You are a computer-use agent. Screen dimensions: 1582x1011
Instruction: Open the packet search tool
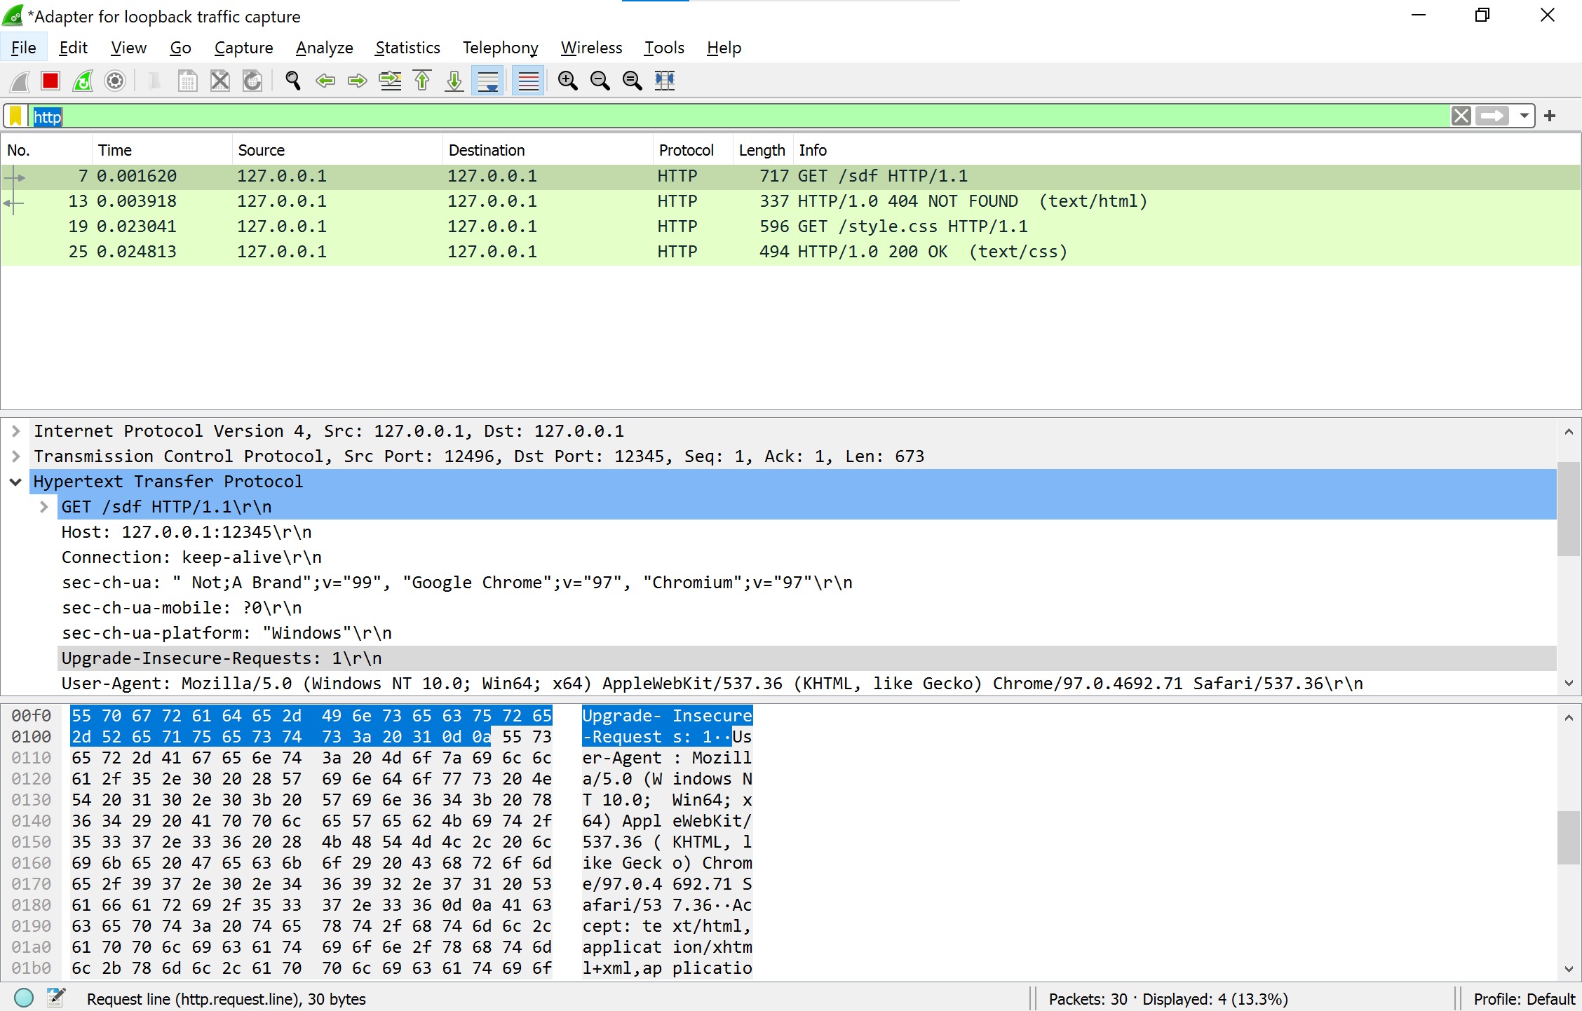(x=292, y=81)
